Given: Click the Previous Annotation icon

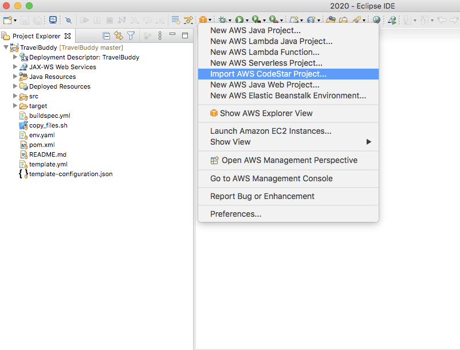Looking at the screenshot, I should tap(424, 20).
